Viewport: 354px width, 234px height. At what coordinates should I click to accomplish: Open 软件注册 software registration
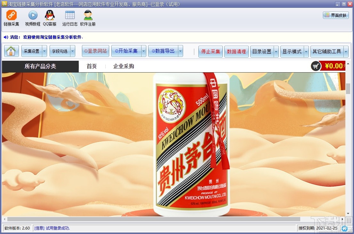point(87,18)
